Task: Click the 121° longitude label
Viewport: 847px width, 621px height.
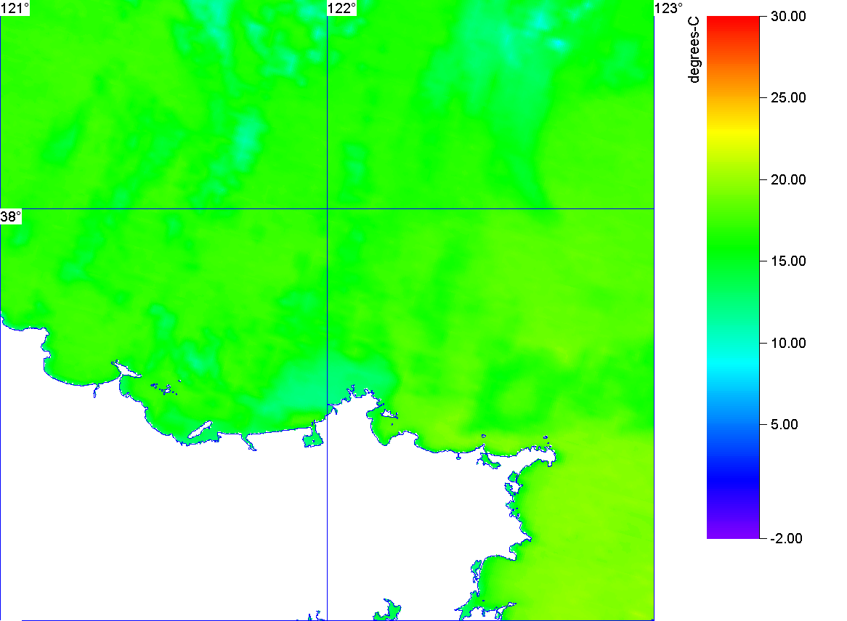Action: point(15,8)
